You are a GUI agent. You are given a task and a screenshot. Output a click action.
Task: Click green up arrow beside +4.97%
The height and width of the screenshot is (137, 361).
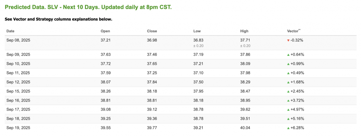(288, 110)
